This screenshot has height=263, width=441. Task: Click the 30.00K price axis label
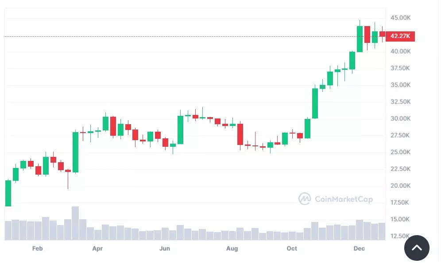coord(400,118)
